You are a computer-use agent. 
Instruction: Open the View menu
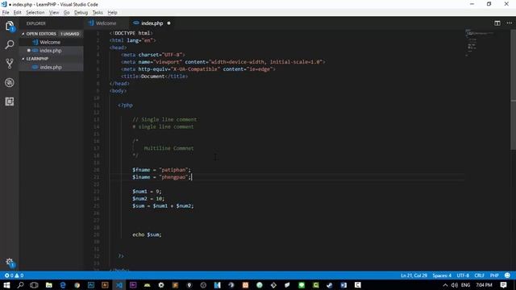(x=54, y=13)
